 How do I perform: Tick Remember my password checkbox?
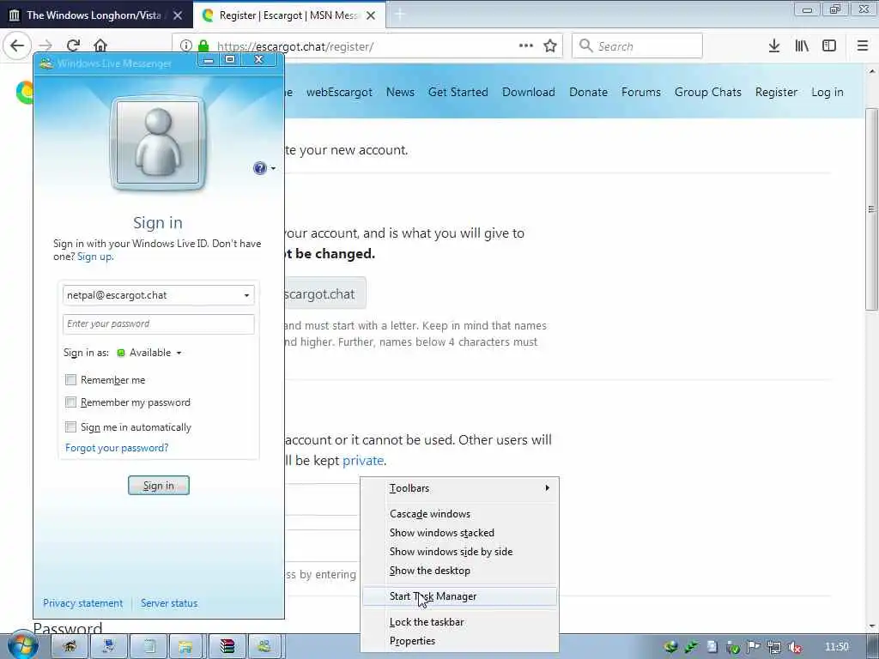[70, 402]
